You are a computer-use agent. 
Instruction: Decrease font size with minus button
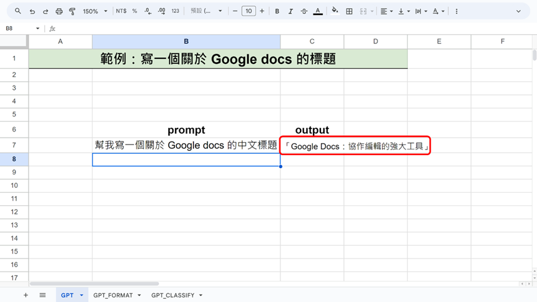click(235, 11)
